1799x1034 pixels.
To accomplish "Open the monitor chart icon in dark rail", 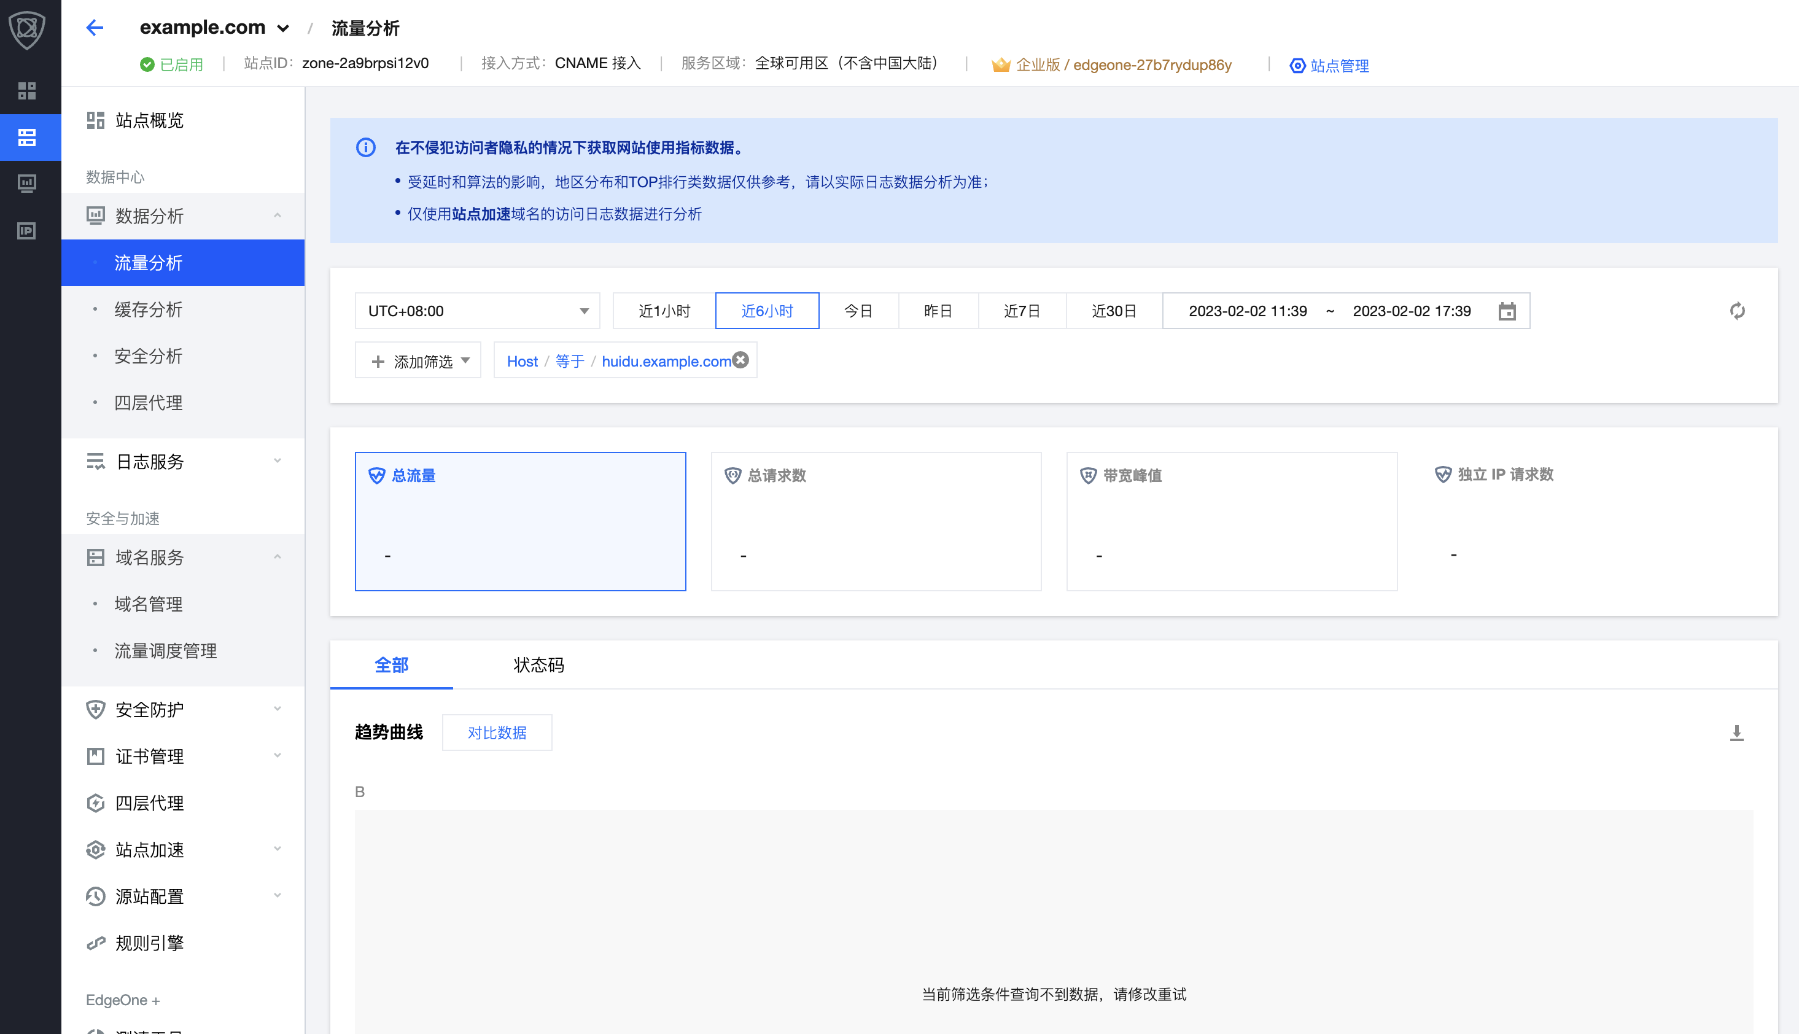I will 27,184.
